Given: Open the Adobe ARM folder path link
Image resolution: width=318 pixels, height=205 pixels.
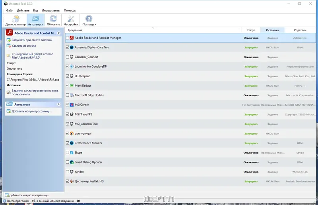Looking at the screenshot, I should point(33,56).
